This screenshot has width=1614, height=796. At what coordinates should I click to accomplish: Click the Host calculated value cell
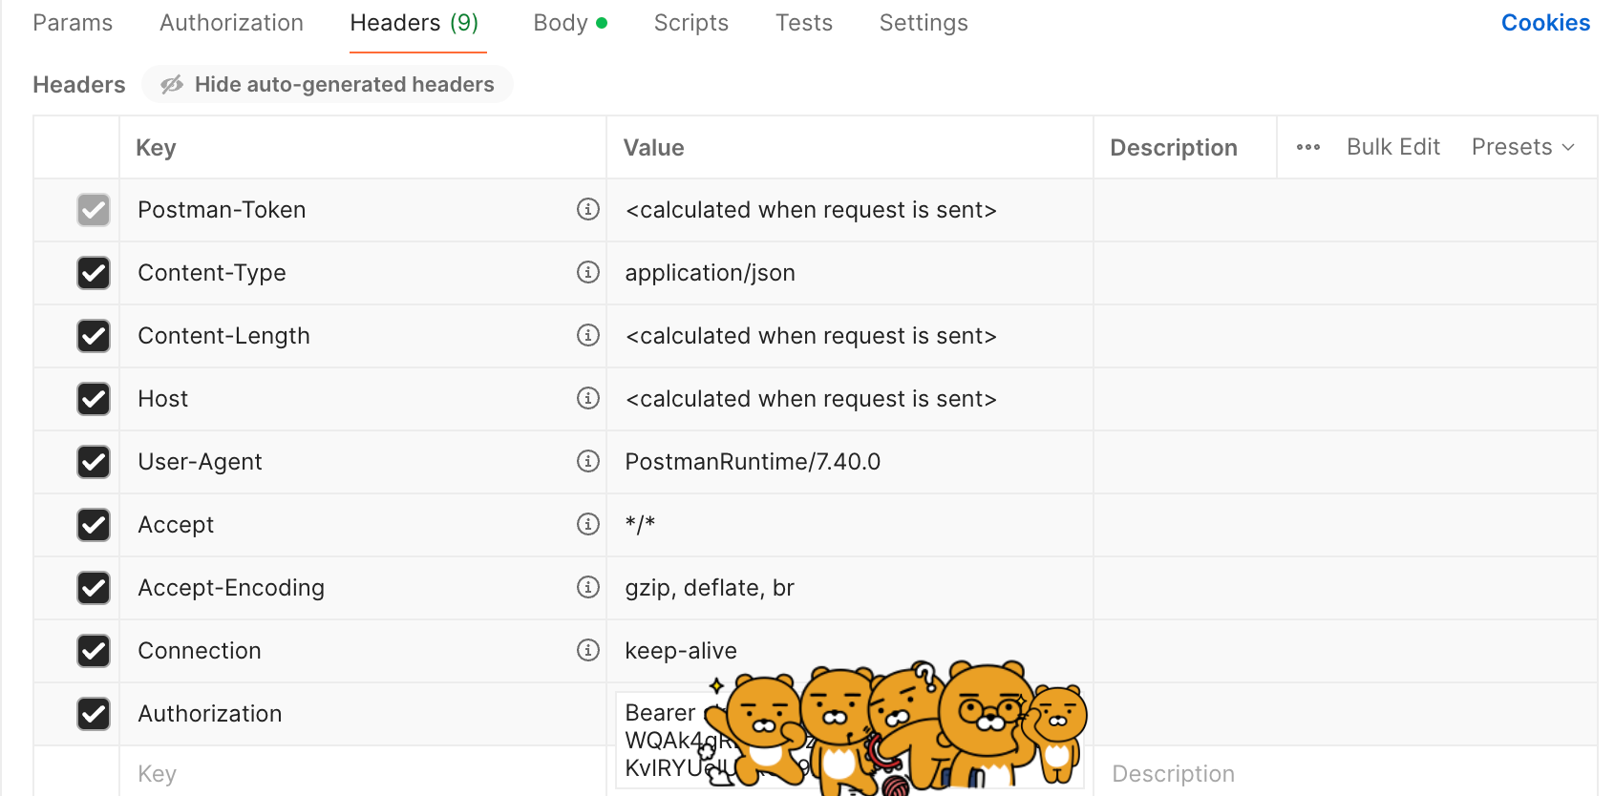click(x=850, y=399)
